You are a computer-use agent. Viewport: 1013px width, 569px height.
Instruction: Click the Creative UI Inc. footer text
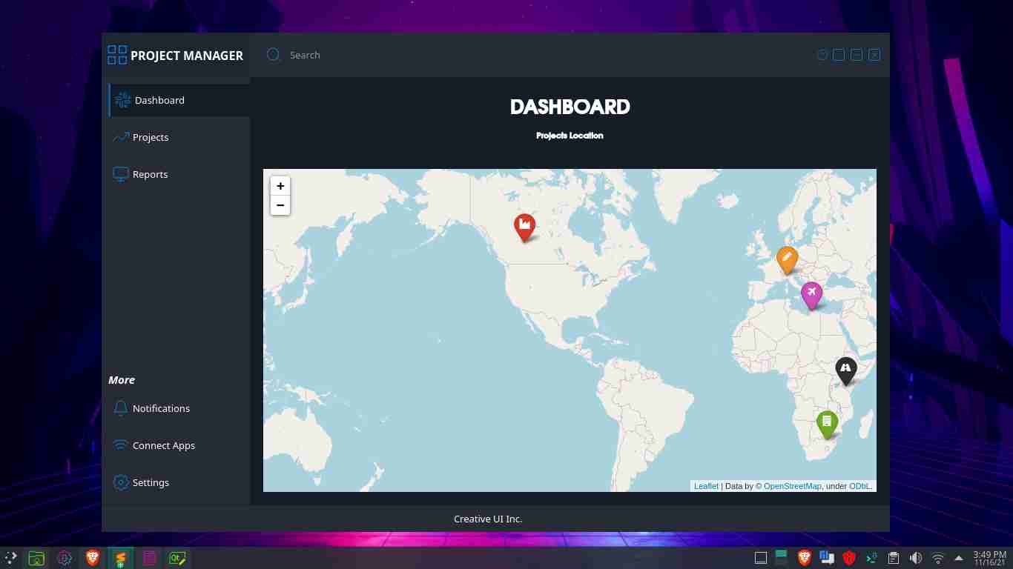click(488, 519)
